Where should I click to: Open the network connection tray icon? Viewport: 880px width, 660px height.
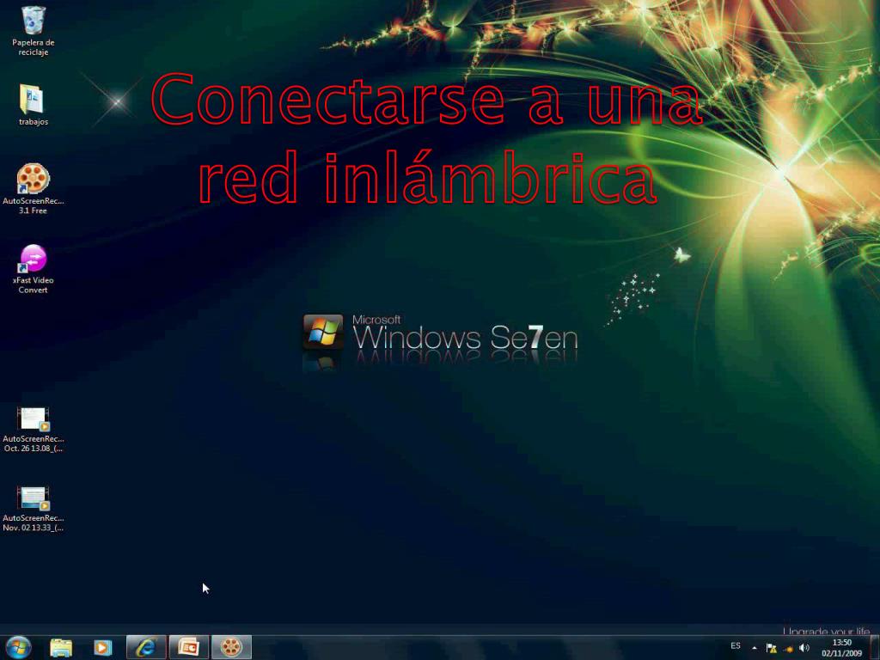coord(788,649)
